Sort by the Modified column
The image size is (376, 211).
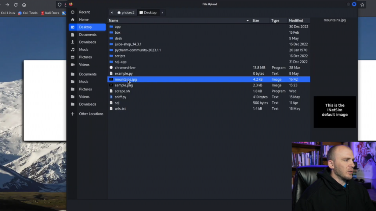[299, 21]
